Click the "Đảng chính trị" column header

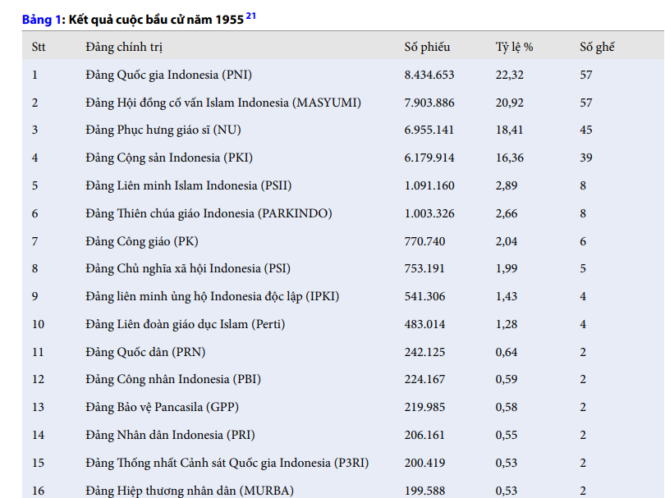click(x=130, y=47)
